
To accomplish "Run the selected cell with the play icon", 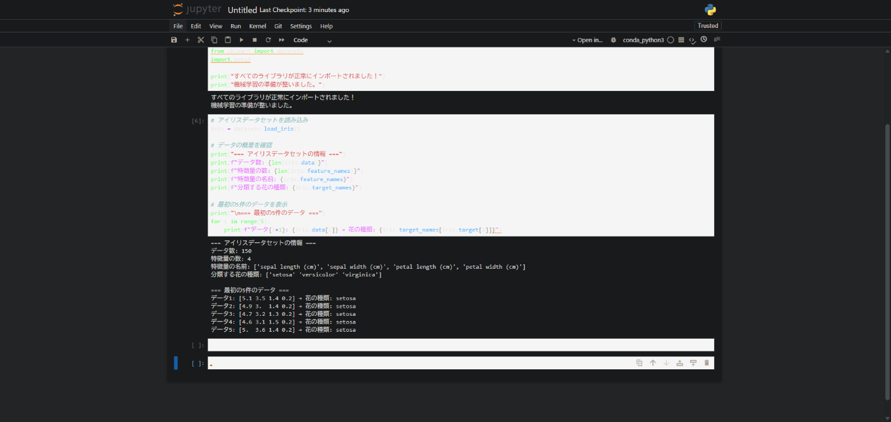I will (241, 40).
